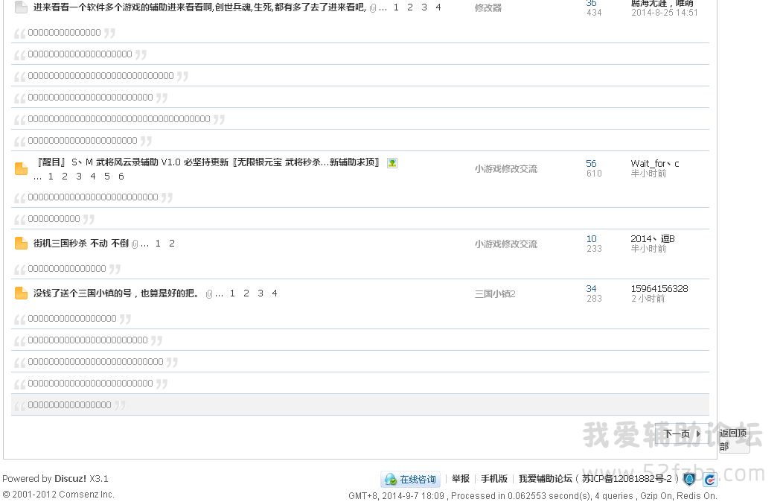Open the 修改器 forum link
This screenshot has width=783, height=502.
point(488,8)
